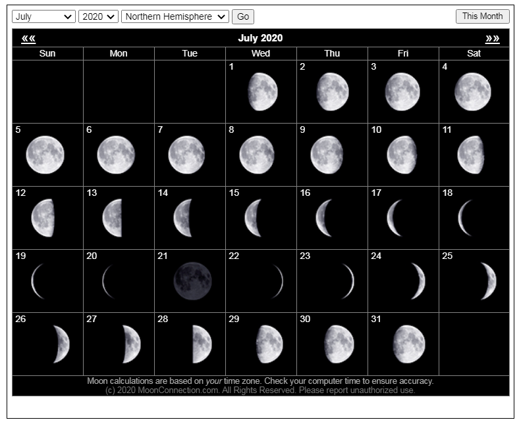Screen dimensions: 519x422
Task: Click the new moon icon on July 21
Action: click(192, 281)
